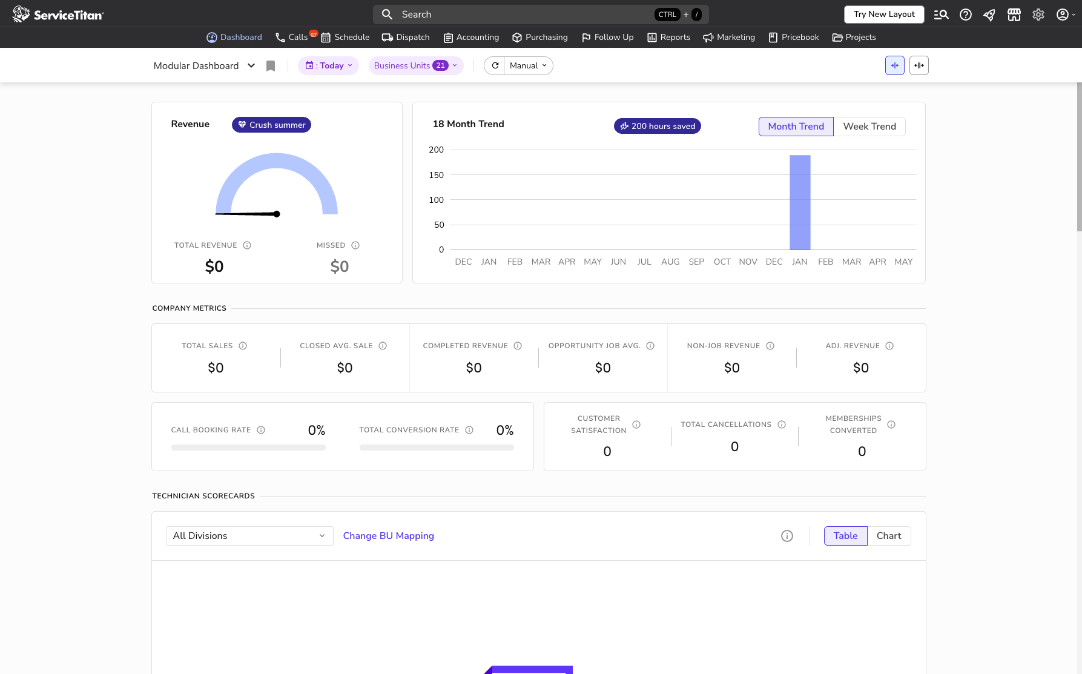
Task: Bookmark the Modular Dashboard
Action: point(271,66)
